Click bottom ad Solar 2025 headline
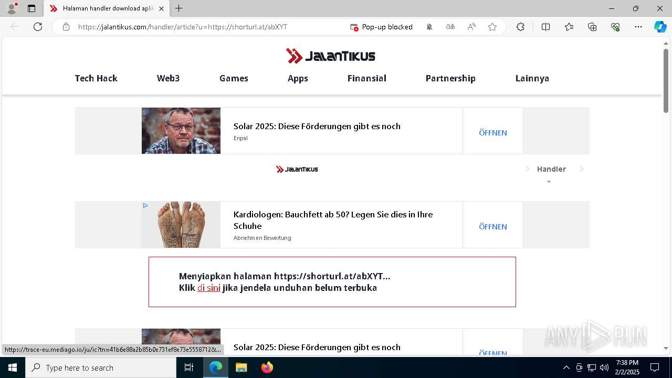Screen dimensions: 672x378 [317, 347]
